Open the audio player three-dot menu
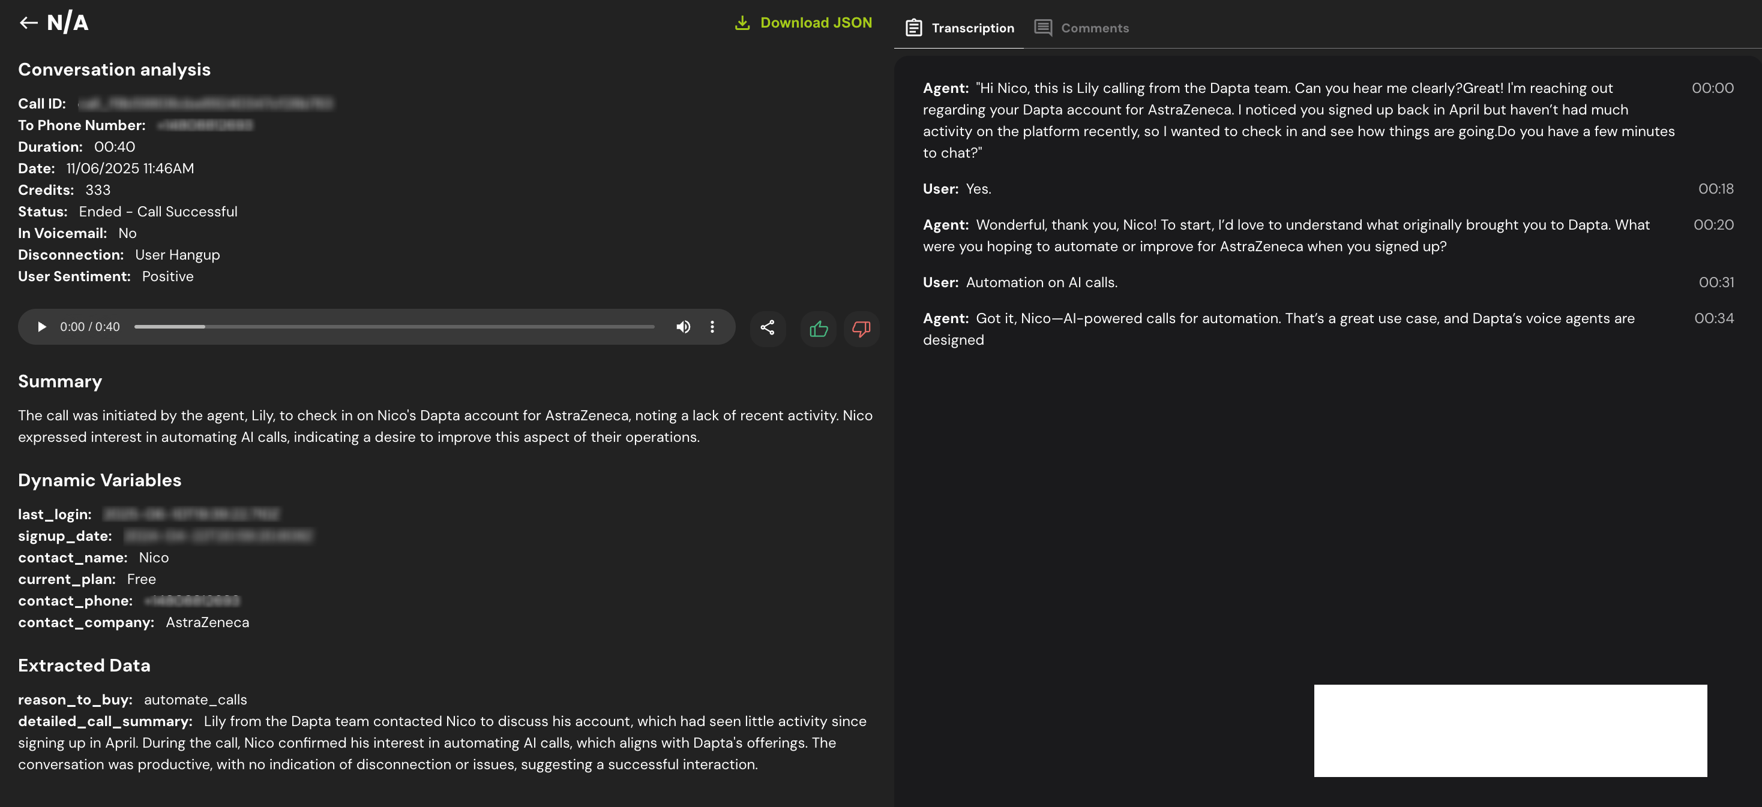 pos(712,327)
